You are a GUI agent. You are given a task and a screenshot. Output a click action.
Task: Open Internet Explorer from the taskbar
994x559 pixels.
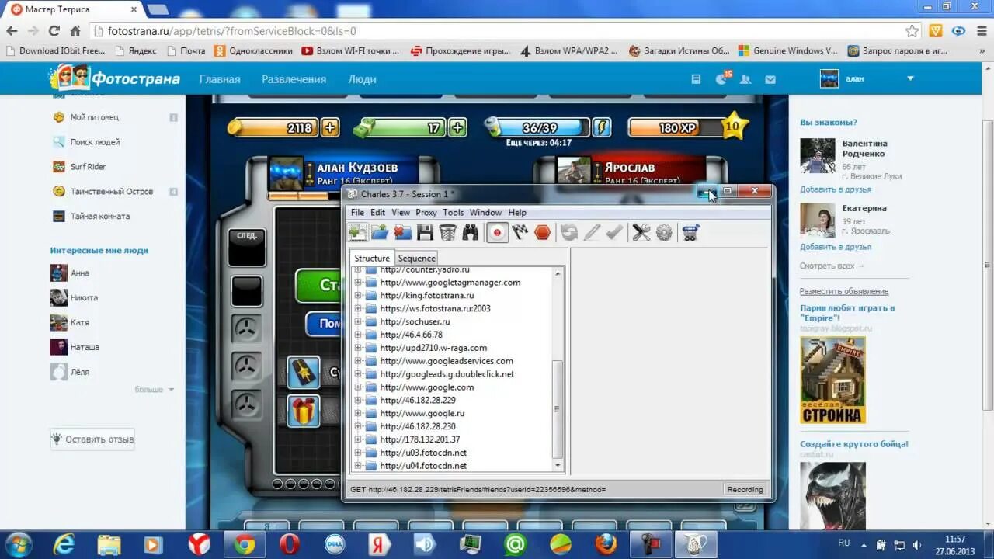pos(64,544)
